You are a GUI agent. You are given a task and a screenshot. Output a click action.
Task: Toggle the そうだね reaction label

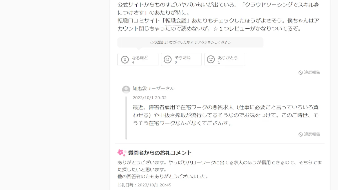tap(183, 58)
